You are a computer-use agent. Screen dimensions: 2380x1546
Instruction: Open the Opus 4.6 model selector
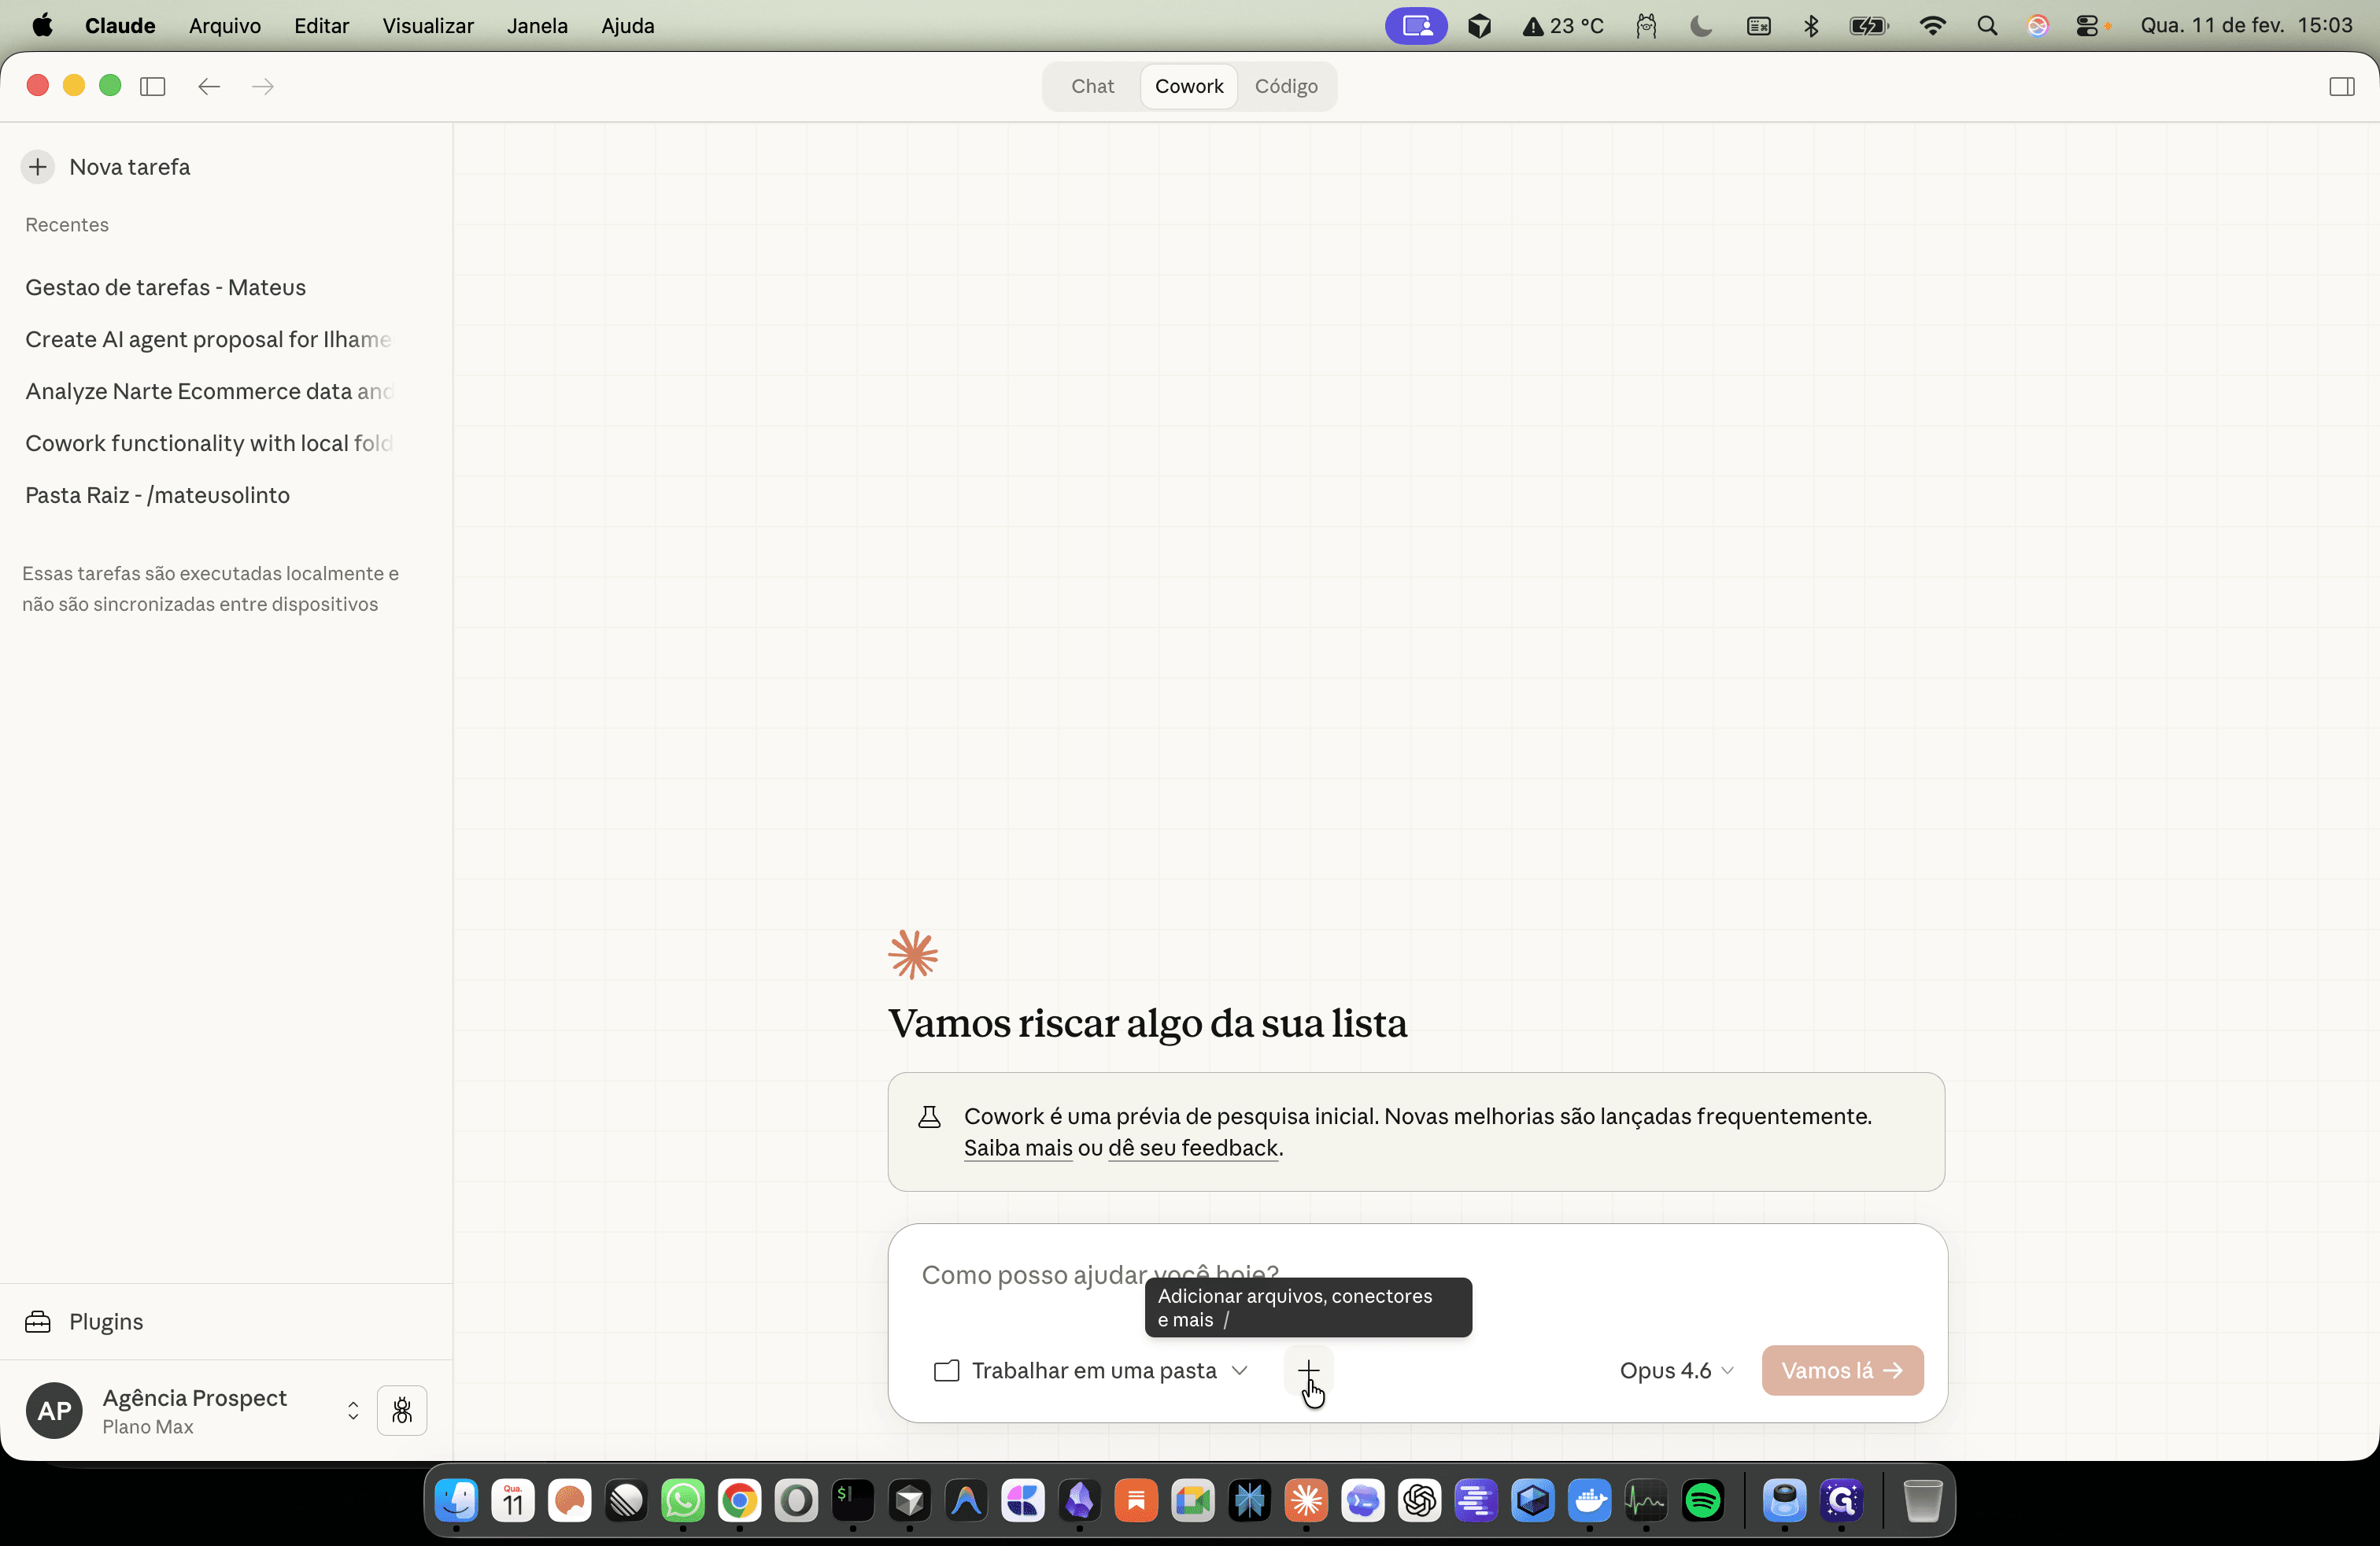tap(1676, 1370)
